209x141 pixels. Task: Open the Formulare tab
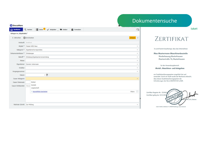click(76, 29)
